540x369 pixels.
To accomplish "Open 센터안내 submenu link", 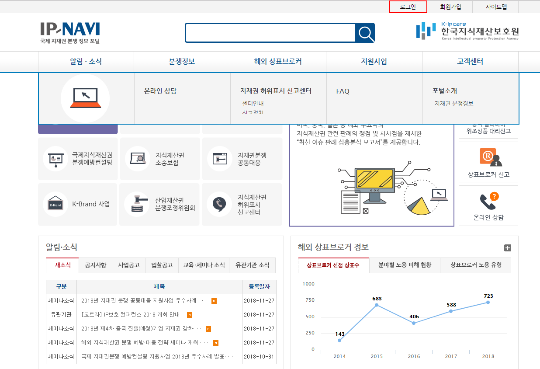I will pyautogui.click(x=253, y=104).
